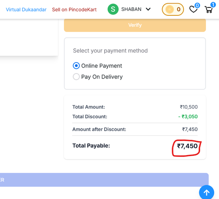Click the Select your payment method heading
219x199 pixels.
point(110,51)
